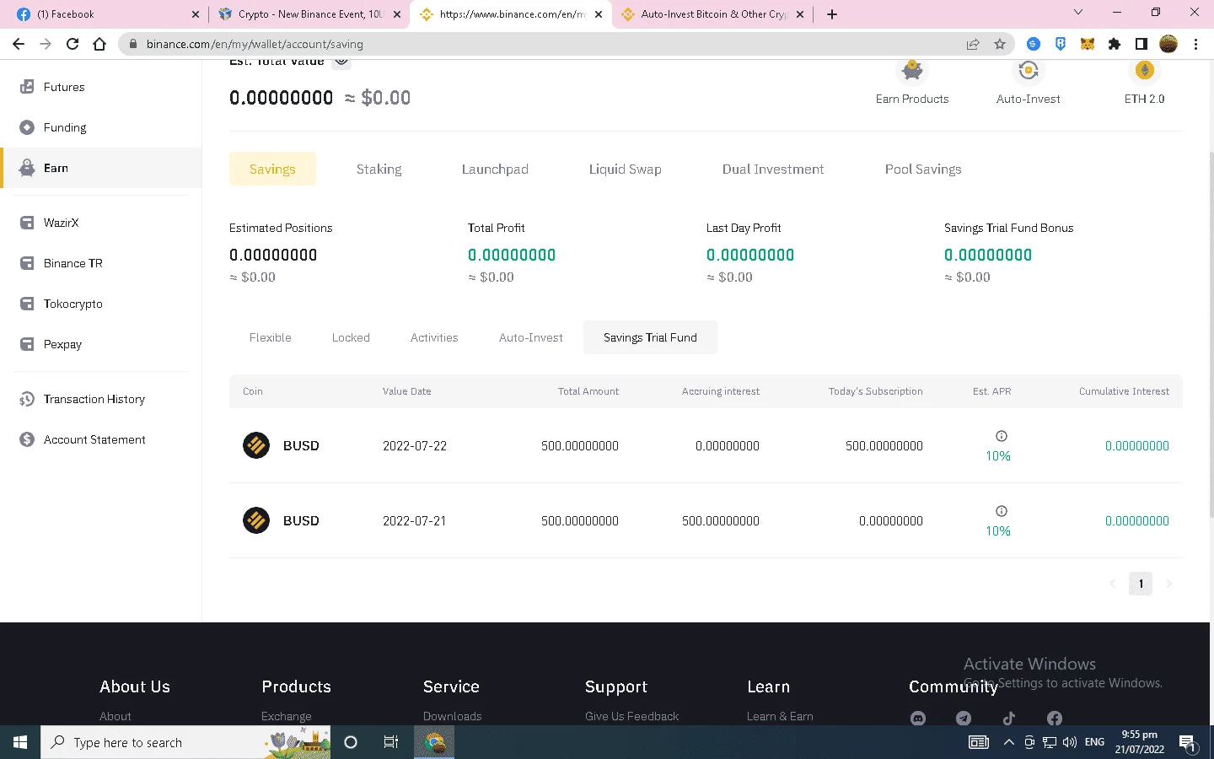Open Windows notification center
The image size is (1214, 759).
(x=1187, y=743)
